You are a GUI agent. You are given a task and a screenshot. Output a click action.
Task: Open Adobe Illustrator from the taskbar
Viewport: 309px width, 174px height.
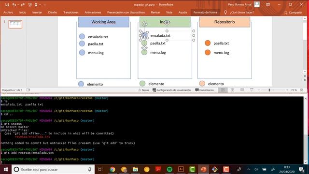pos(181,169)
